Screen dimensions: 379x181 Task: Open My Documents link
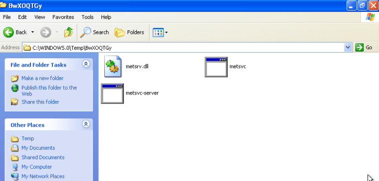(38, 148)
